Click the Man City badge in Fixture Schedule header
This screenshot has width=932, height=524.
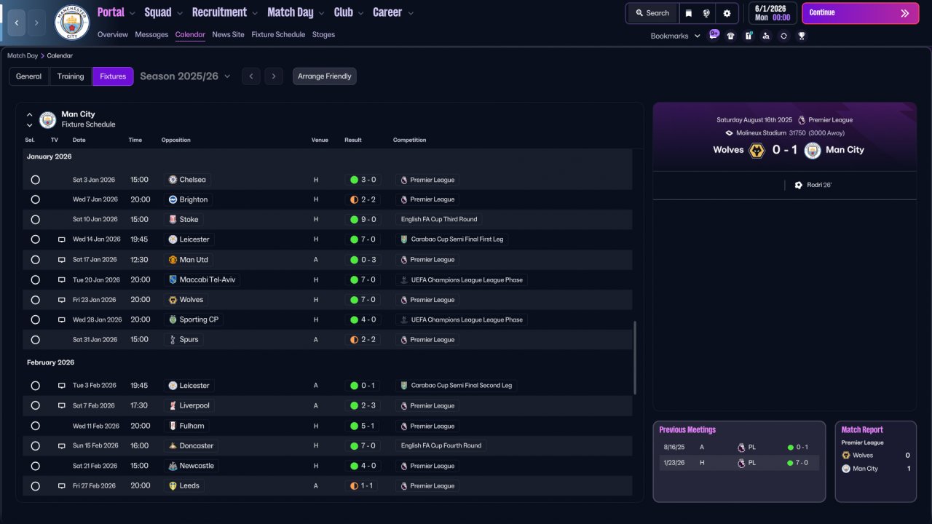tap(47, 119)
